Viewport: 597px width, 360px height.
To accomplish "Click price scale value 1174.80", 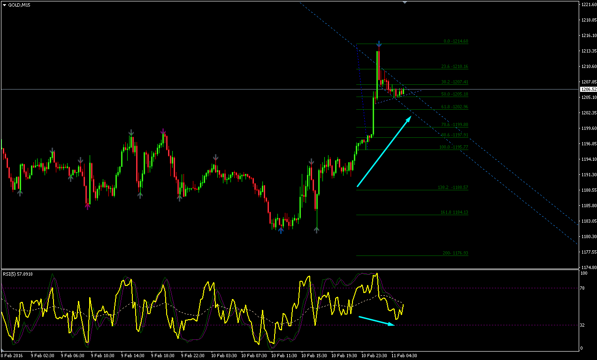I will pos(588,267).
